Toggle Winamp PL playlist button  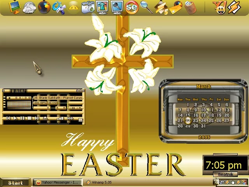[x=79, y=108]
